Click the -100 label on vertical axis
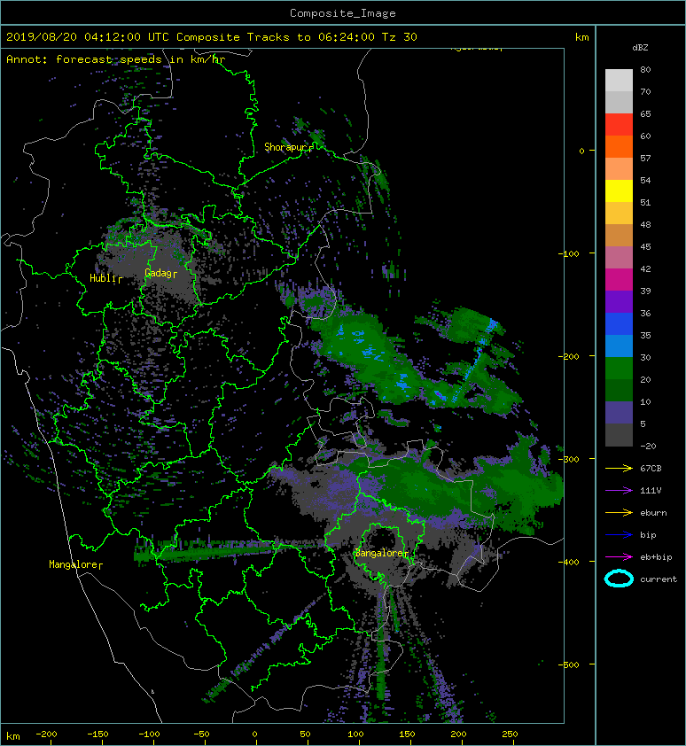 pyautogui.click(x=568, y=253)
